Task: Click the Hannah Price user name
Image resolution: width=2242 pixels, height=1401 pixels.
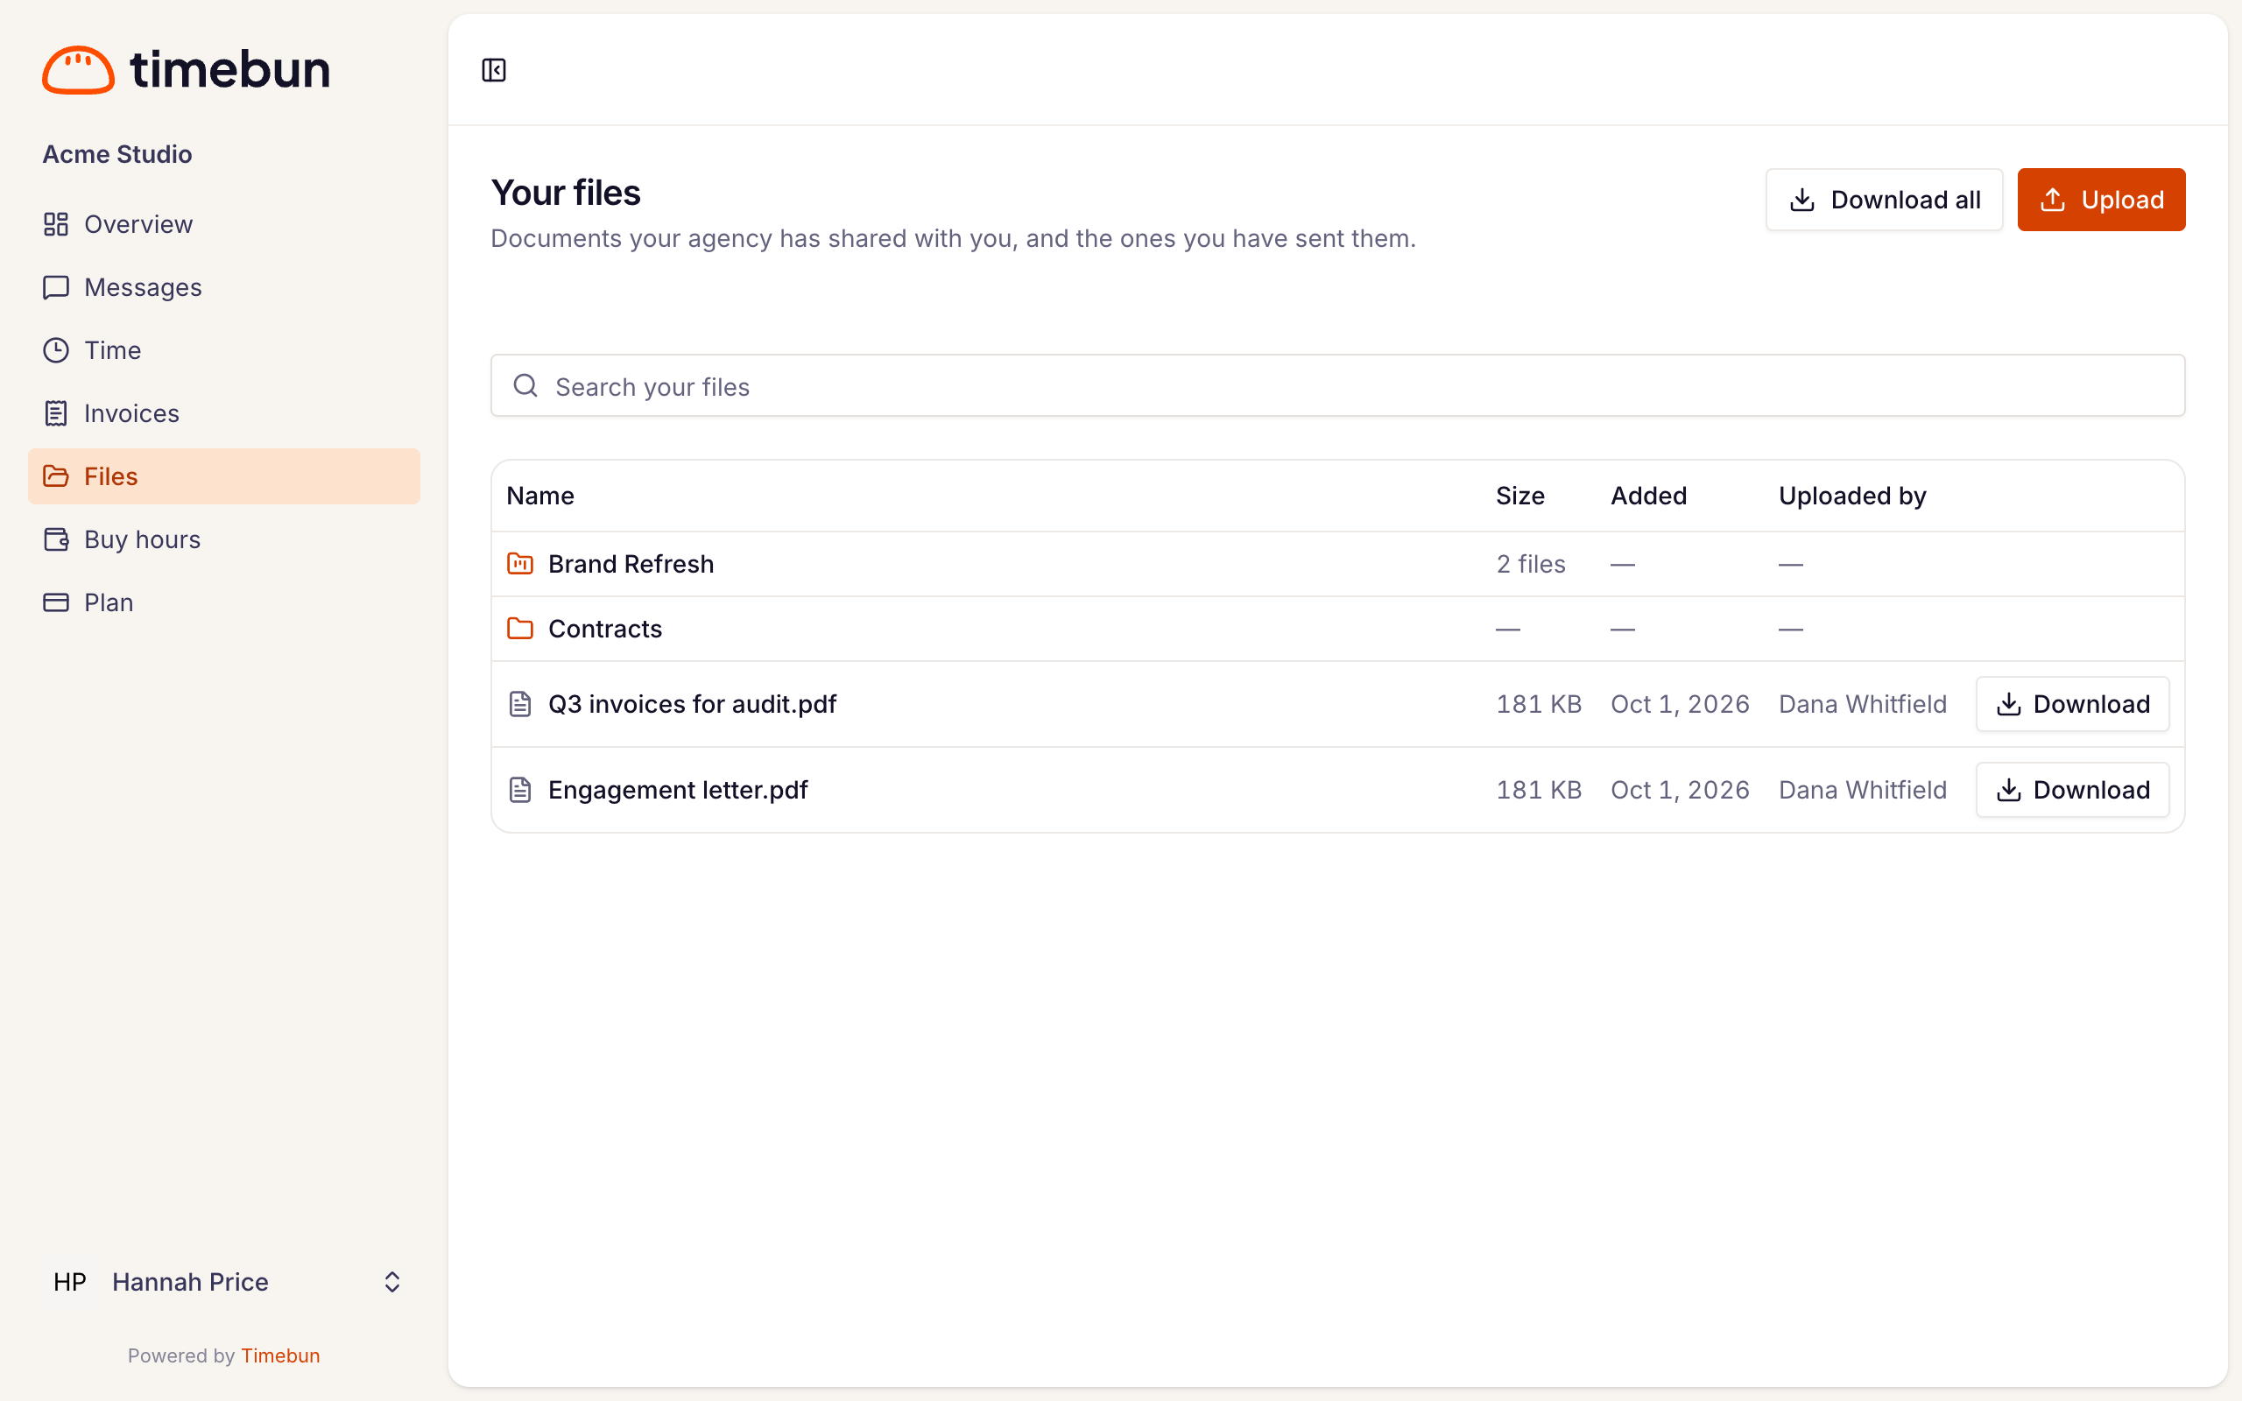Action: pos(190,1281)
